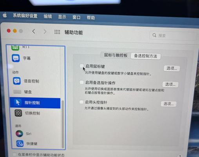Image resolution: width=199 pixels, height=157 pixels.
Task: Go back with the left chevron
Action: 34,31
